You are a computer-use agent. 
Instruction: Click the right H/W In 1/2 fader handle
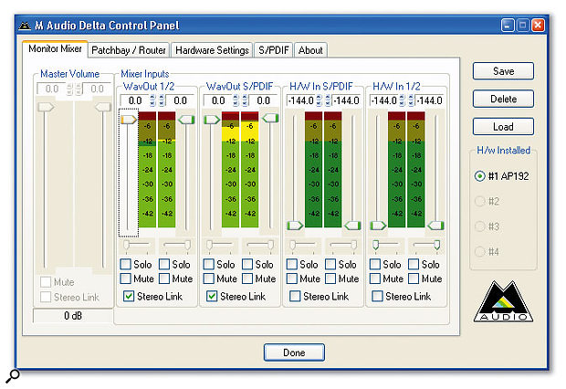(435, 226)
